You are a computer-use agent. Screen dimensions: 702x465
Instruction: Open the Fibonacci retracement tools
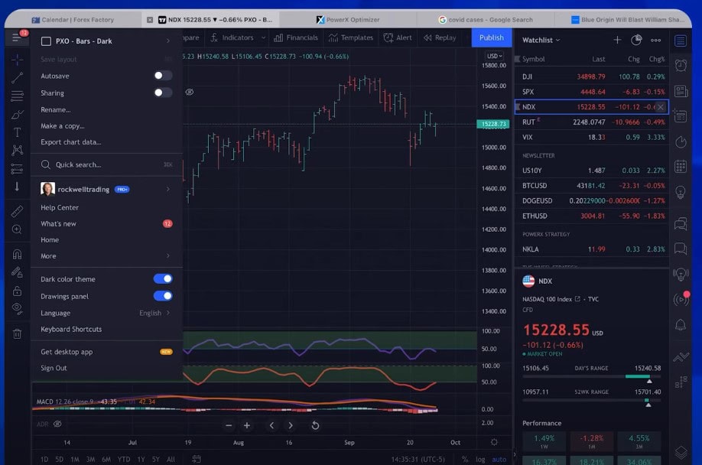pyautogui.click(x=17, y=96)
